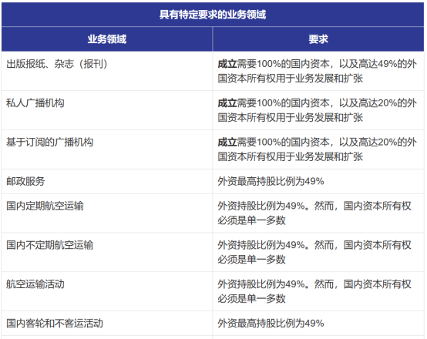Click the 49% foreign capital requirement for 出版报纸
Viewport: 427px width, 339px height.
point(318,71)
